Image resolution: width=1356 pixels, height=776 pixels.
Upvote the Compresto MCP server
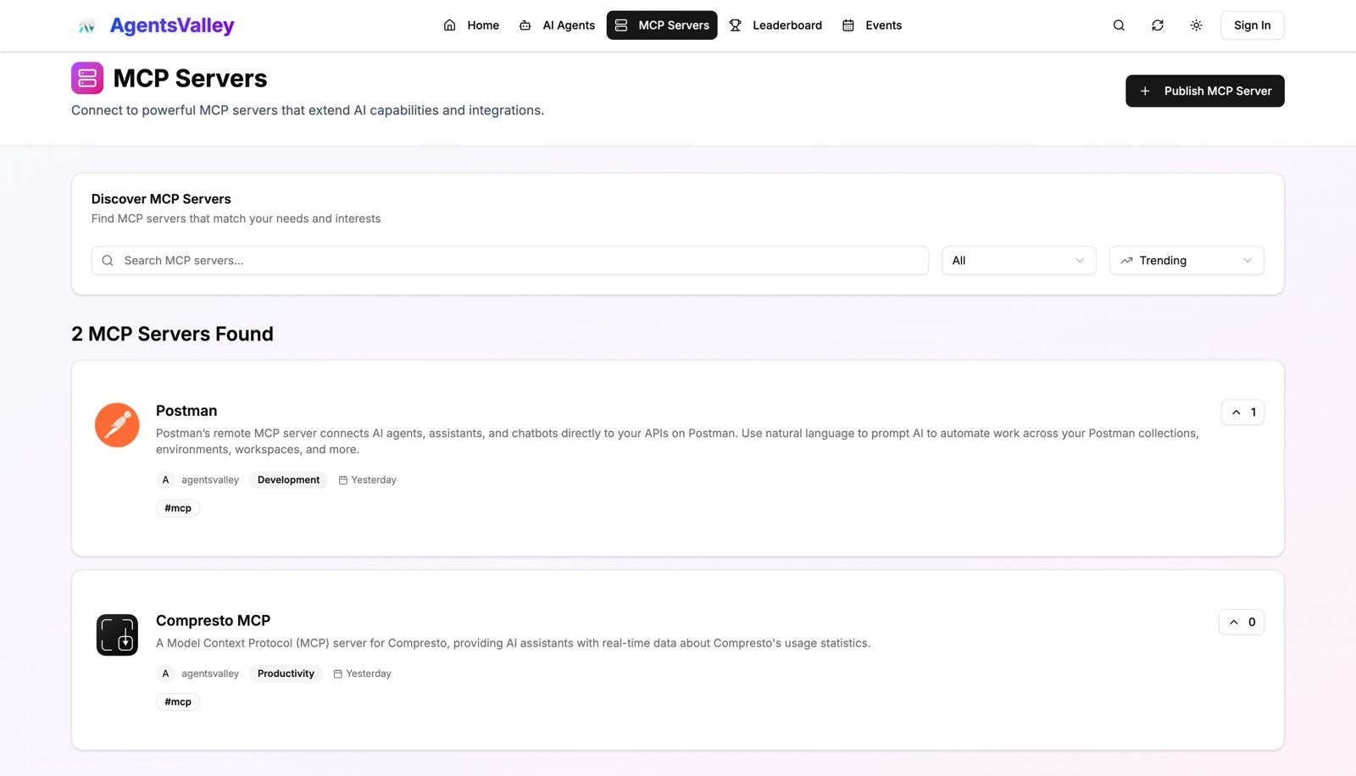click(1242, 622)
